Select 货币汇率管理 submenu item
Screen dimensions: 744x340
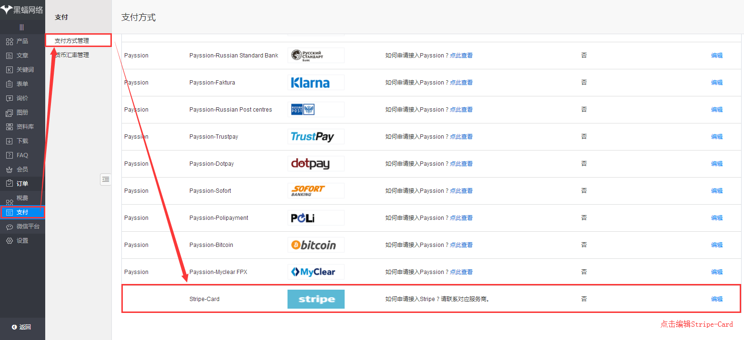tap(72, 55)
